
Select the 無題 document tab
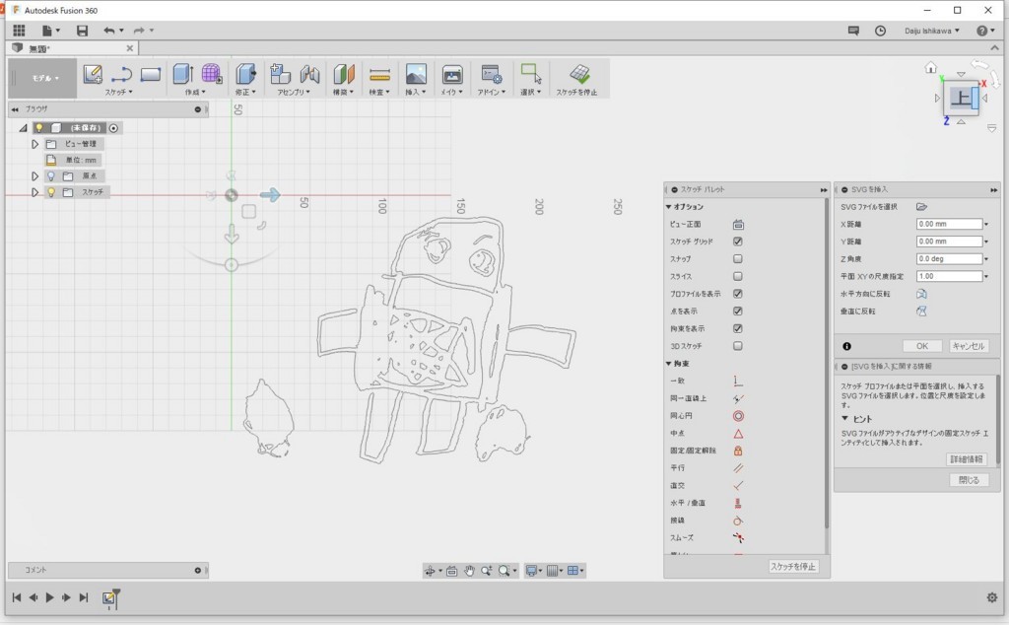click(x=73, y=48)
